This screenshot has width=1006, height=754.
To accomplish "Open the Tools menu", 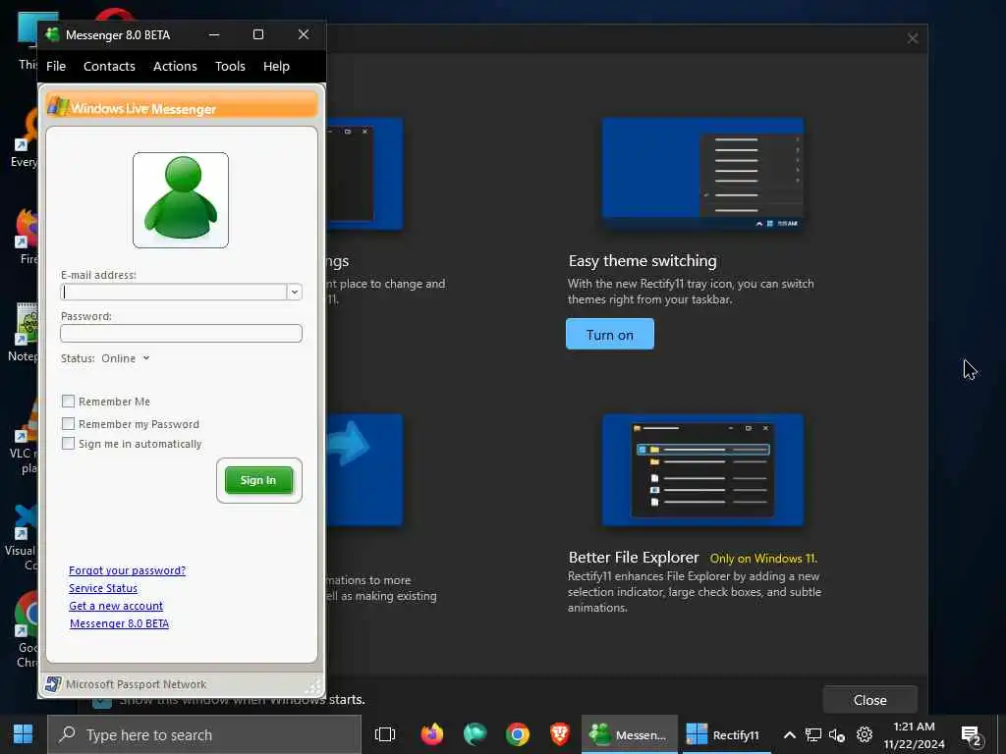I will click(230, 66).
